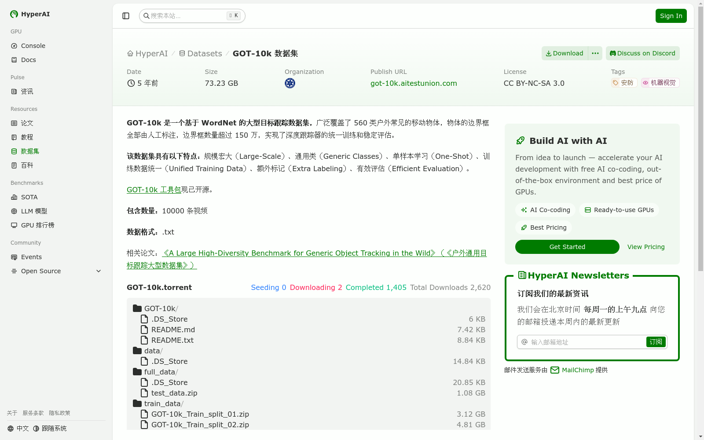Open 百科 wiki section
This screenshot has height=440, width=704.
pyautogui.click(x=56, y=165)
